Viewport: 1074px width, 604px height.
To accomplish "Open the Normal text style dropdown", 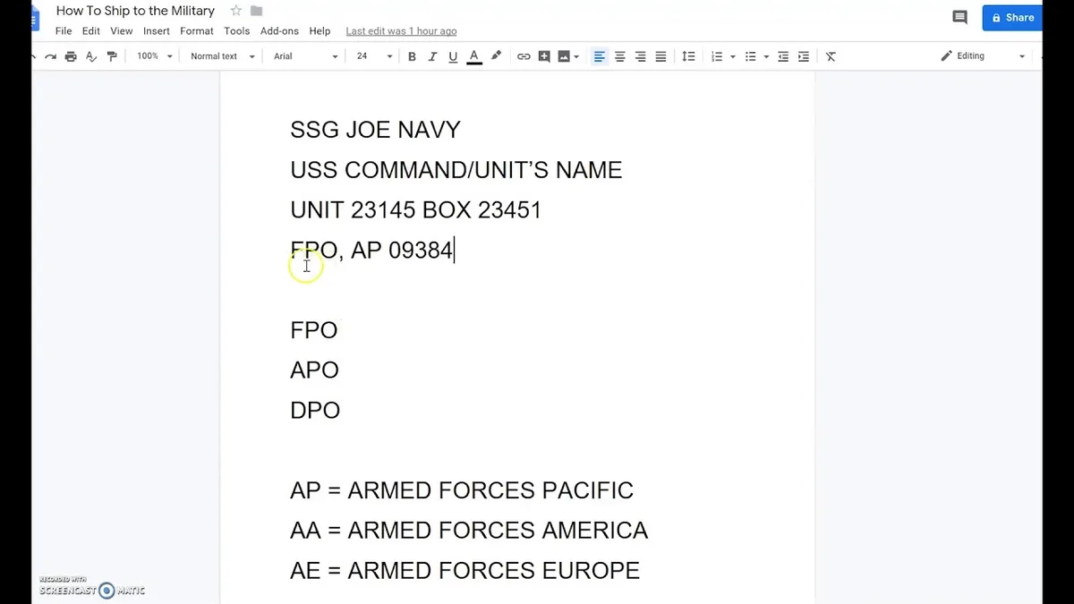I will click(x=222, y=56).
